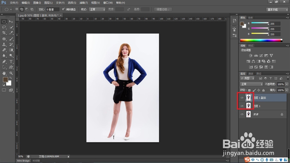Click the 羽化 feather input field
This screenshot has width=290, height=163.
click(52, 10)
